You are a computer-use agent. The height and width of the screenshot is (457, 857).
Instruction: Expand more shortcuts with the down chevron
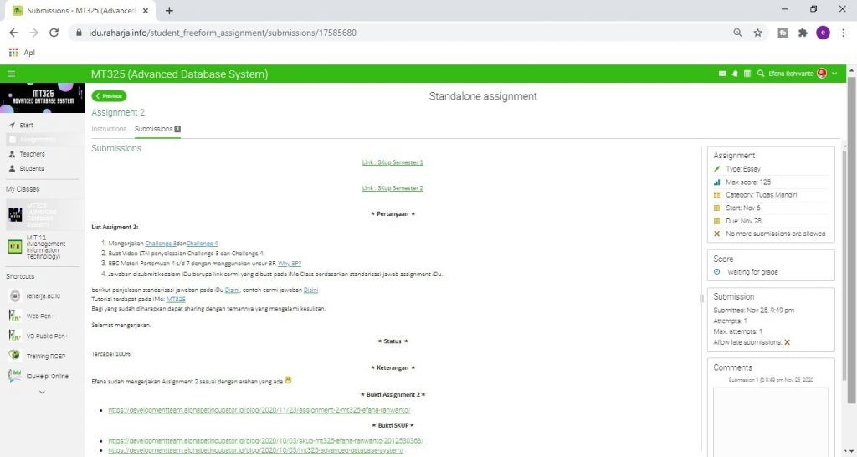(x=42, y=392)
